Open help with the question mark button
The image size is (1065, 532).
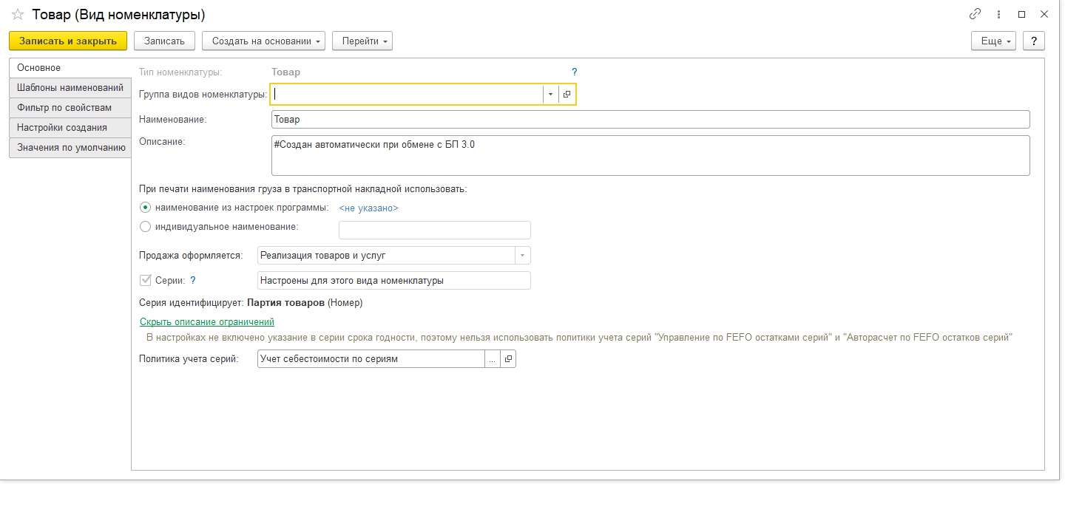(x=1033, y=41)
